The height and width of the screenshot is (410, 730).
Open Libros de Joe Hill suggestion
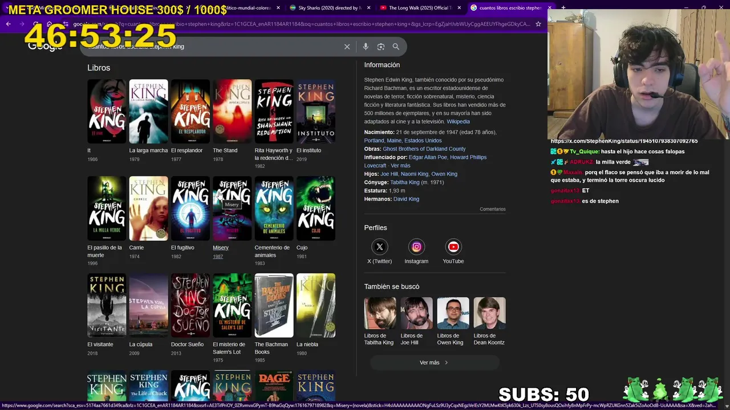[416, 322]
